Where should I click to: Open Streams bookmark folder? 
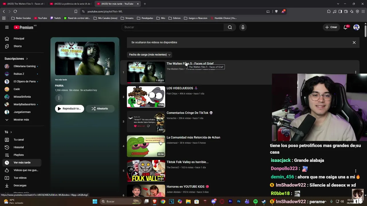(x=127, y=18)
